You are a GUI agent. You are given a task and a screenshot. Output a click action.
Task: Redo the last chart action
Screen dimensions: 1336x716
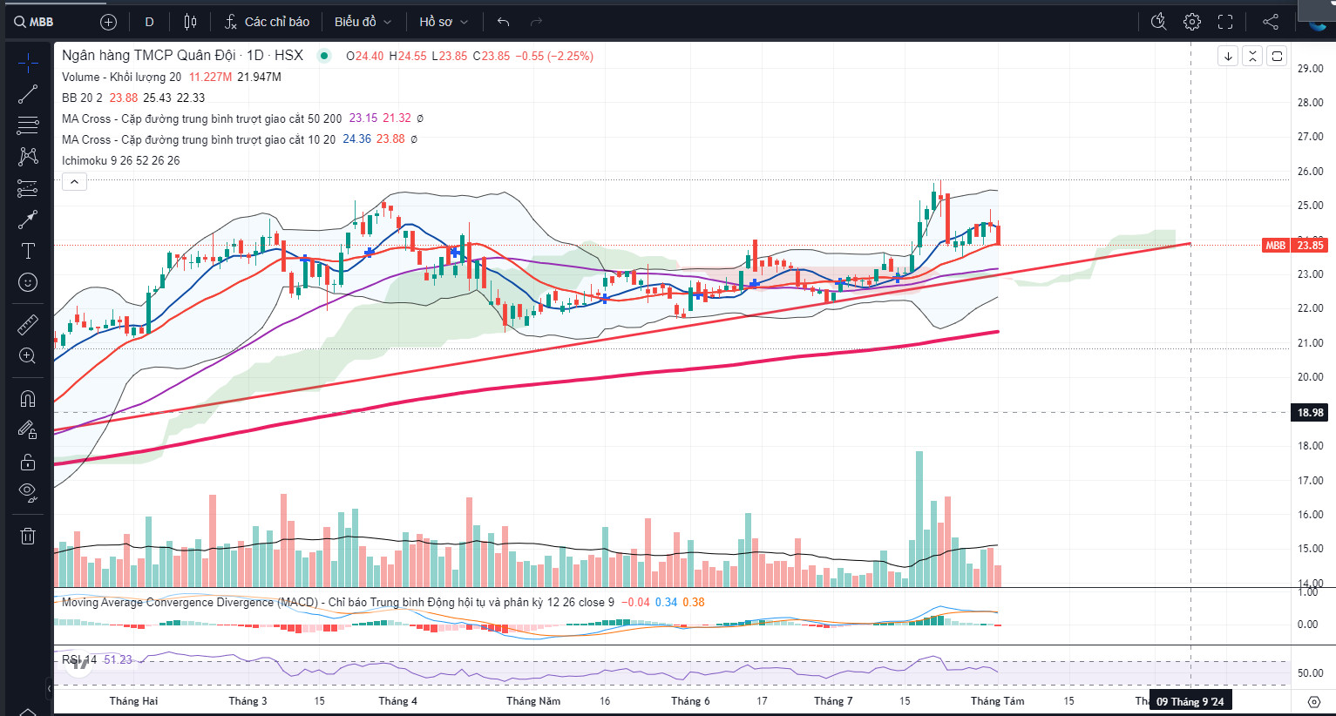536,22
